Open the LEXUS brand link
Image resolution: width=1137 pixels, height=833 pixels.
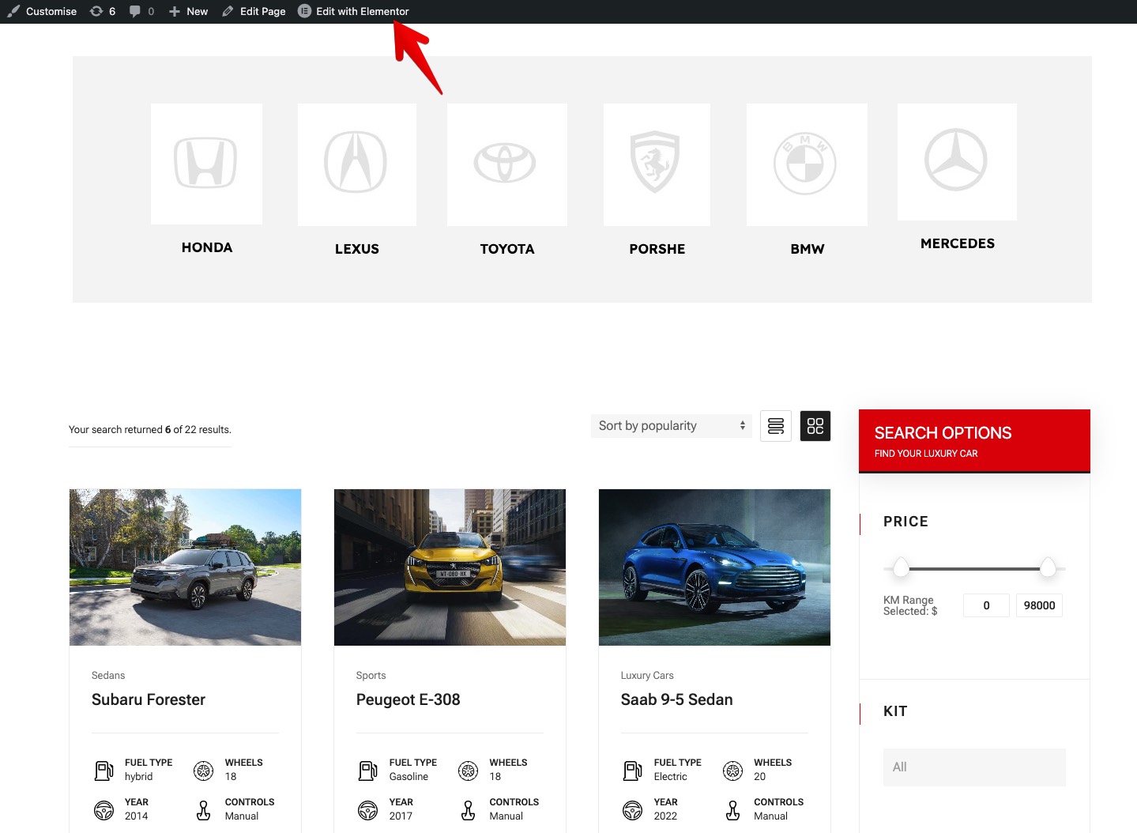(x=357, y=249)
